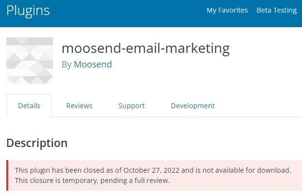Open the Moosend author link
The height and width of the screenshot is (196, 302).
pos(93,64)
